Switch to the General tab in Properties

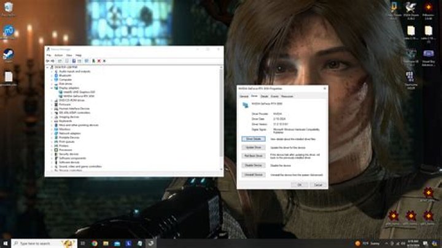(x=244, y=96)
